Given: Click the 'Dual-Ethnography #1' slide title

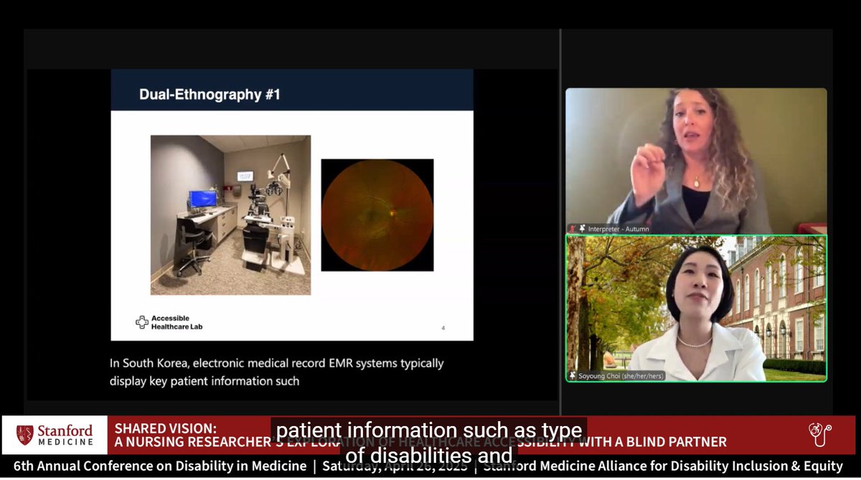Looking at the screenshot, I should [209, 93].
